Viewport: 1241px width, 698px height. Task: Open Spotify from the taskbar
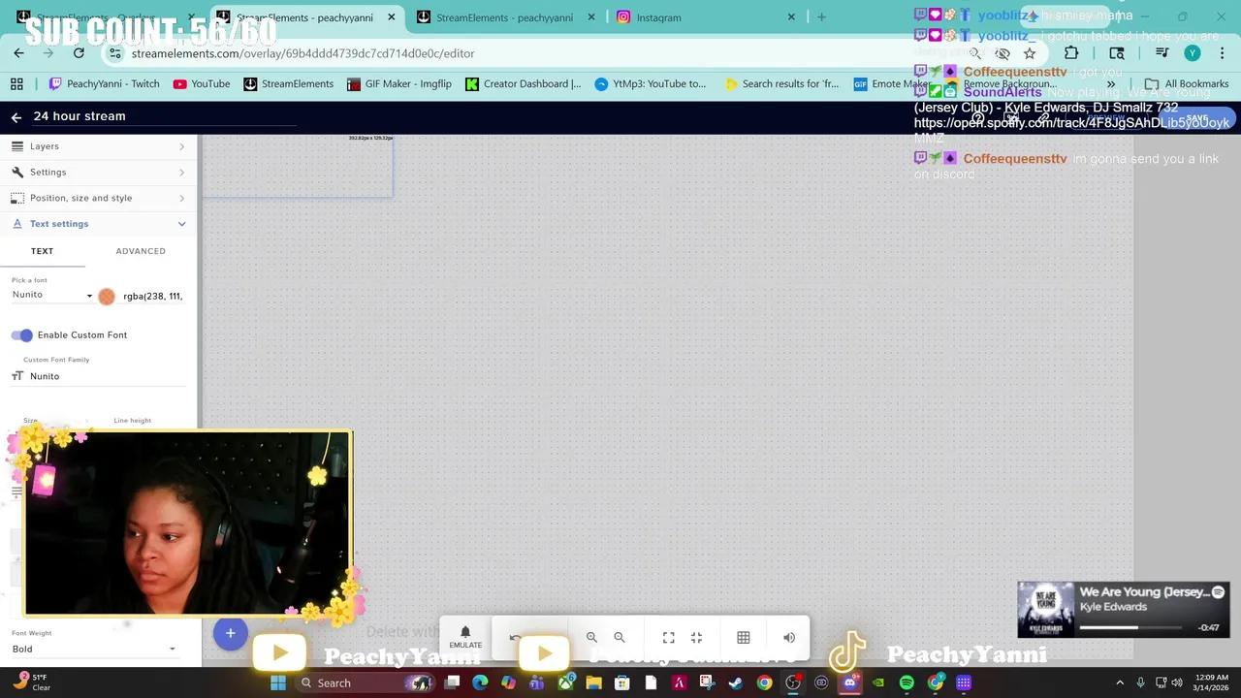pos(907,683)
